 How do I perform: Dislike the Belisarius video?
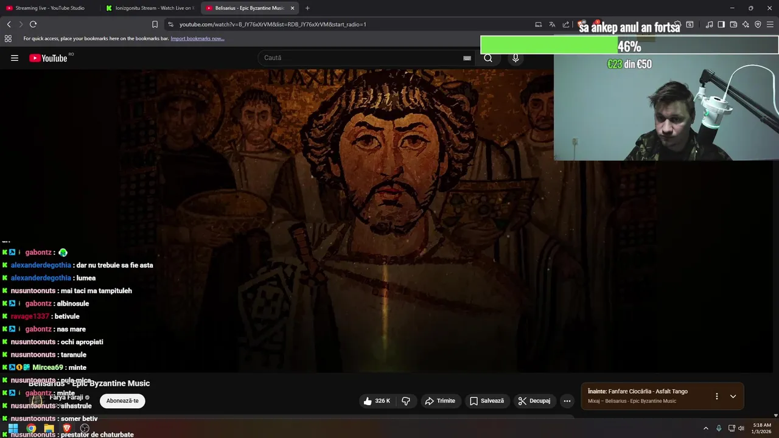(406, 401)
